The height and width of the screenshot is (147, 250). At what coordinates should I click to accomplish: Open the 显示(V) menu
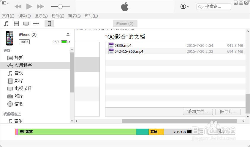tap(41, 16)
